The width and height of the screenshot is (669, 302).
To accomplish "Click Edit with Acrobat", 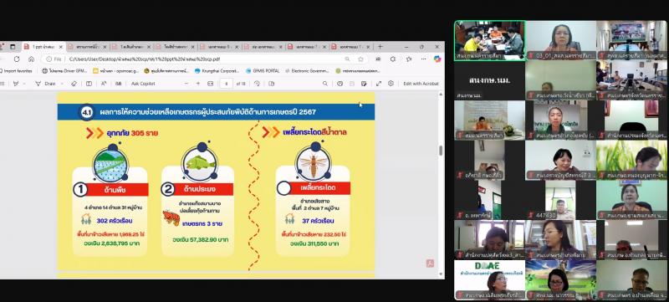I will point(421,84).
